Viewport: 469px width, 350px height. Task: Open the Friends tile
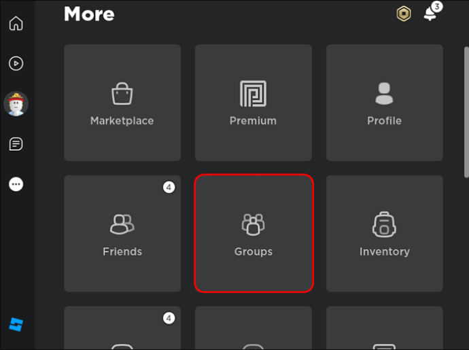click(122, 234)
